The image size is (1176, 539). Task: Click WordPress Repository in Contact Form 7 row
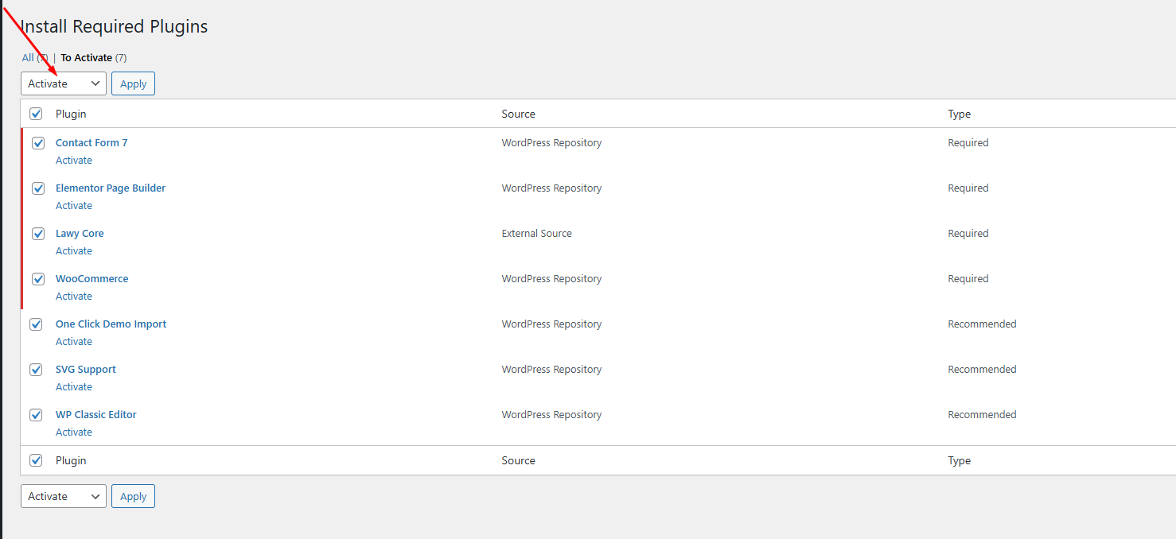[552, 143]
